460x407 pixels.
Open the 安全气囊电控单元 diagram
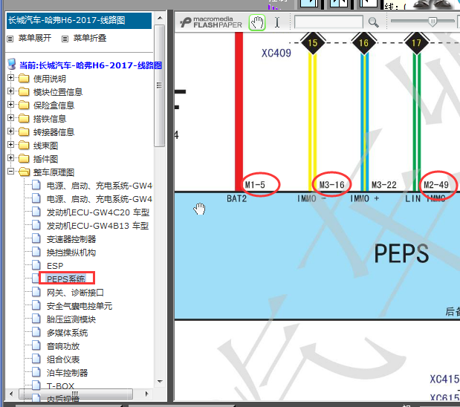pos(80,306)
